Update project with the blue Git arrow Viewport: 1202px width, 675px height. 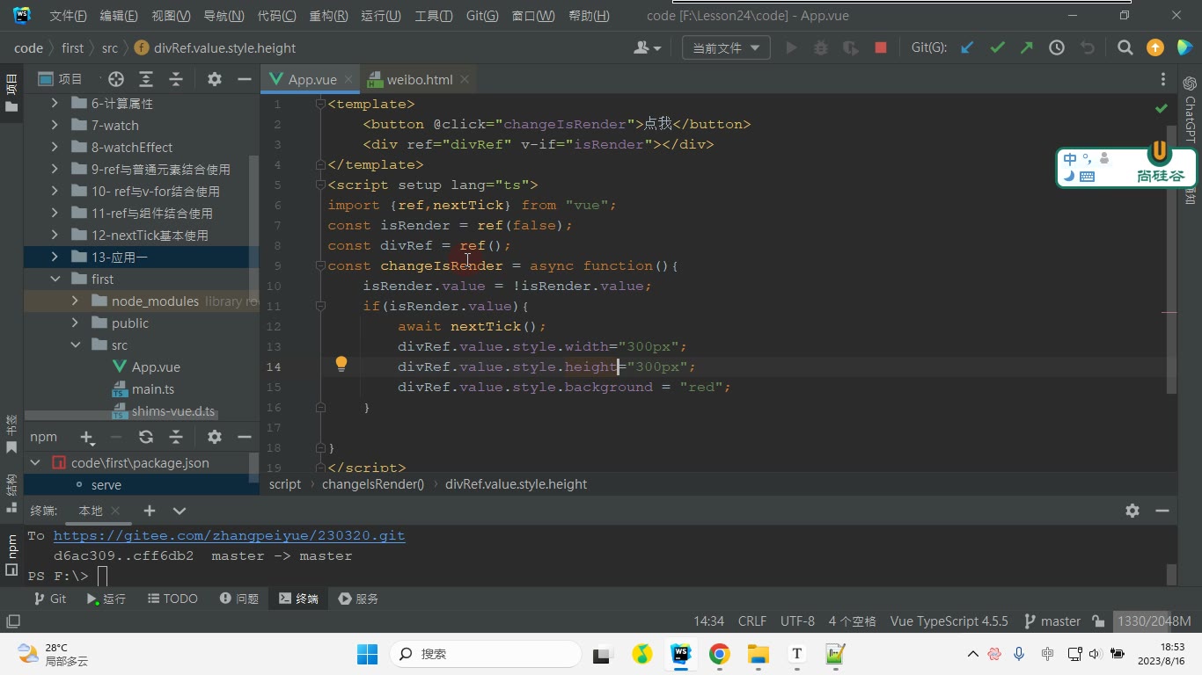(967, 48)
